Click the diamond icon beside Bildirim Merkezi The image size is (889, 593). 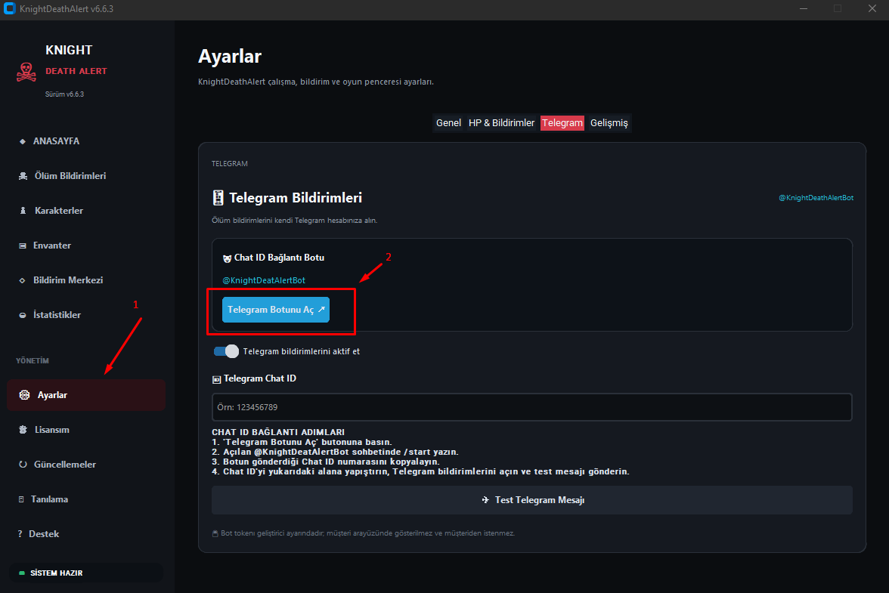[22, 280]
